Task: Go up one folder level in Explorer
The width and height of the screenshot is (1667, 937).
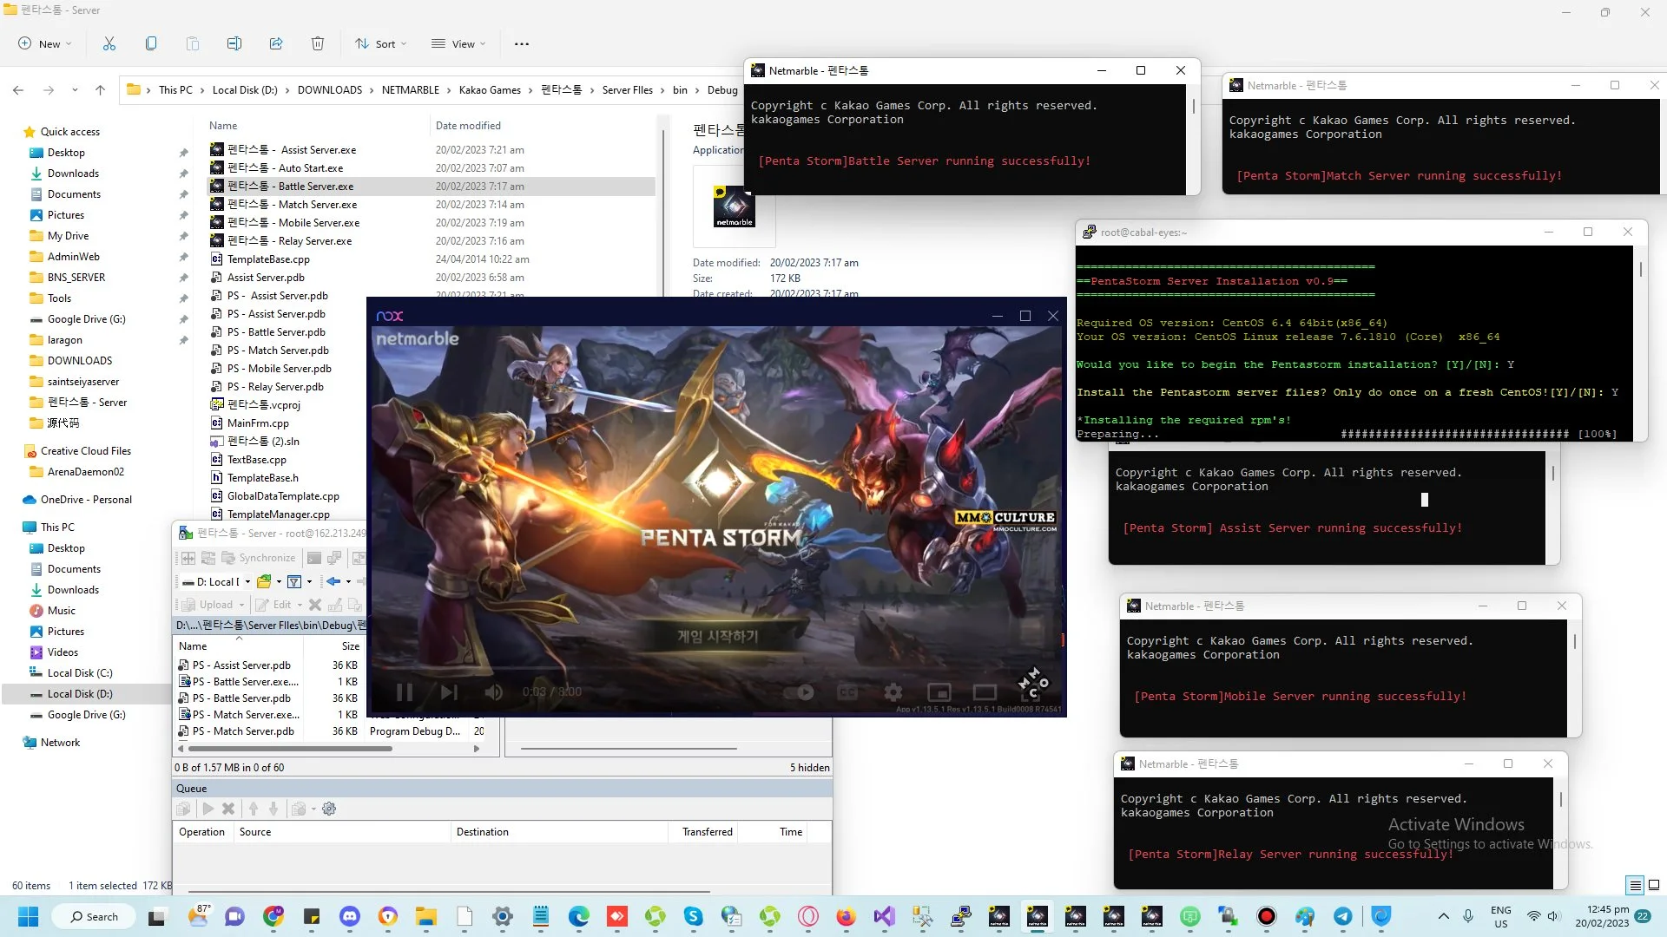Action: [100, 90]
